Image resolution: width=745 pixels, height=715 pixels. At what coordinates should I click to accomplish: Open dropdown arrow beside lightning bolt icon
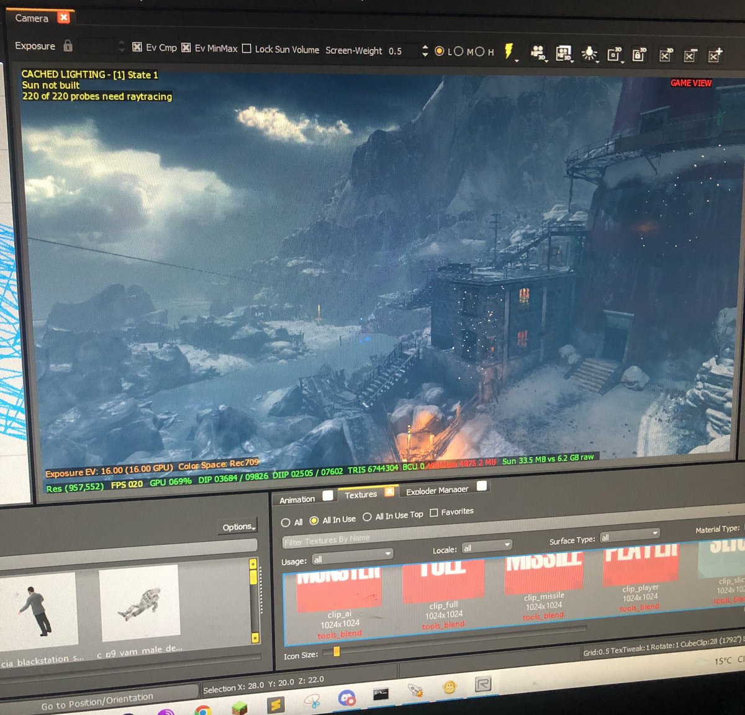(x=517, y=61)
